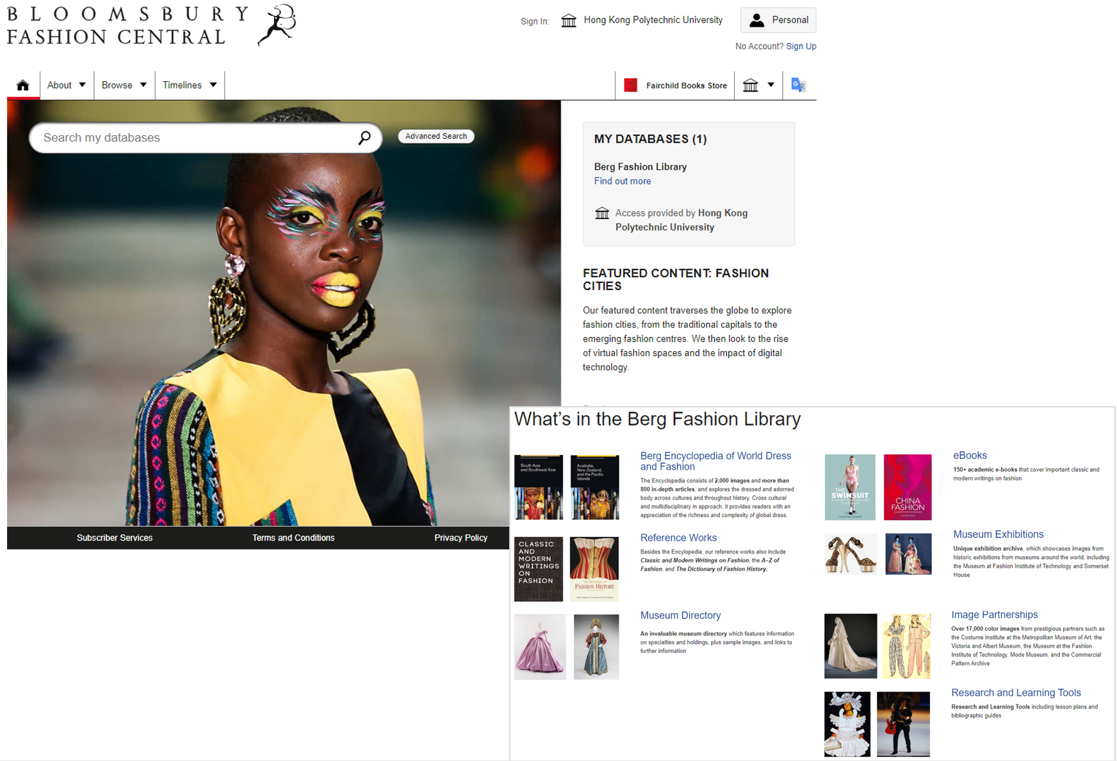Click the institution icon beside Hong Kong Polytechnic
The height and width of the screenshot is (761, 1117).
pos(569,20)
